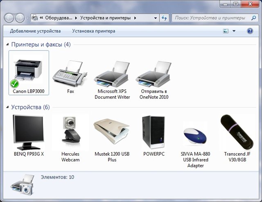Select the Transcend JF V30/8GB flash drive icon
The height and width of the screenshot is (202, 262).
pos(237,132)
